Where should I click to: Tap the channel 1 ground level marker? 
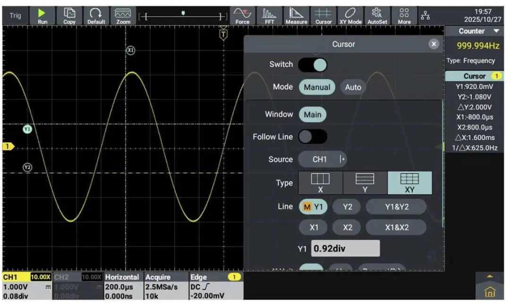point(8,146)
